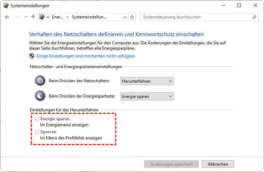Open the Energie sparen sleep button dropdown
Screen dimensions: 264x172
(x=147, y=96)
